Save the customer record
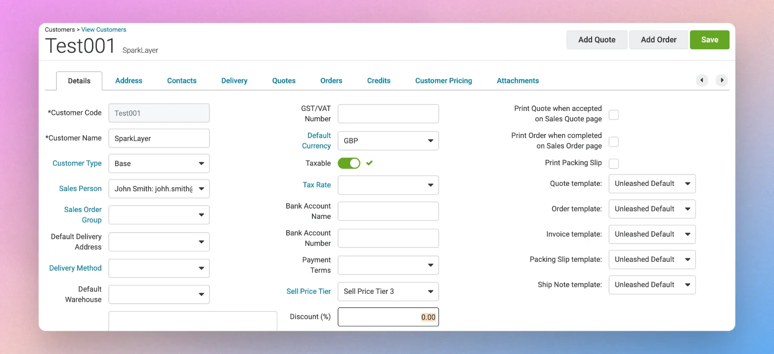 click(x=710, y=40)
